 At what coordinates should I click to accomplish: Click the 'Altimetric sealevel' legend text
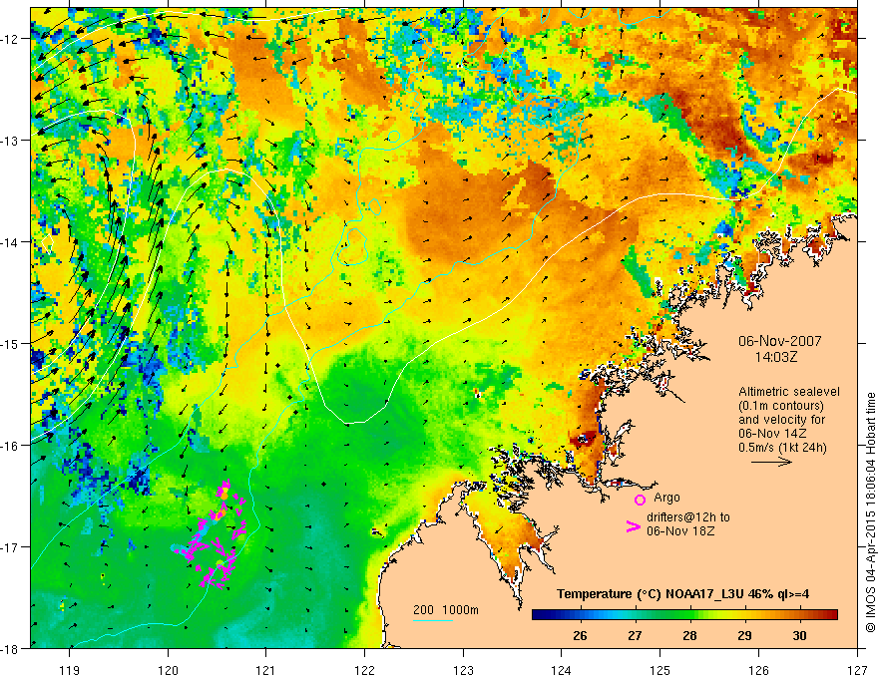[x=789, y=392]
